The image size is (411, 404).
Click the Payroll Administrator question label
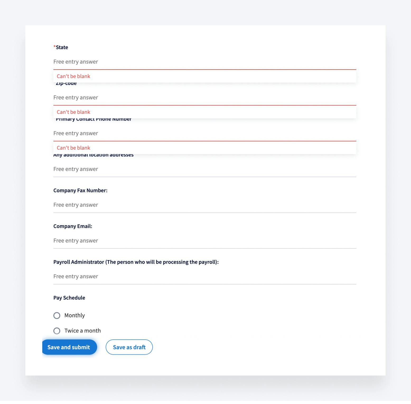click(136, 262)
